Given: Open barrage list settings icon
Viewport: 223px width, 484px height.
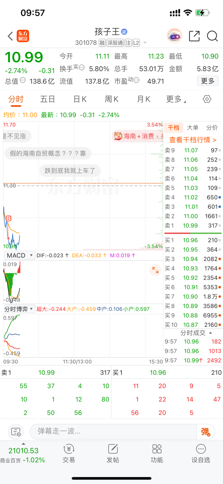Looking at the screenshot, I should pyautogui.click(x=16, y=432).
